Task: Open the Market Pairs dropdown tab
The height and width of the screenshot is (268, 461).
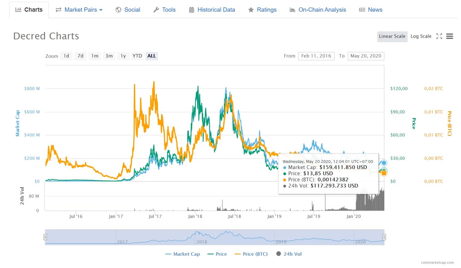Action: click(79, 10)
